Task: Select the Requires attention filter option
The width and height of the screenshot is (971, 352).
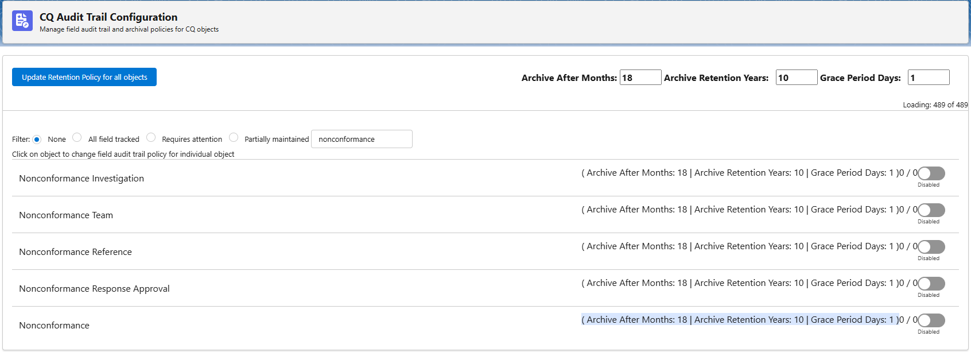Action: (x=151, y=137)
